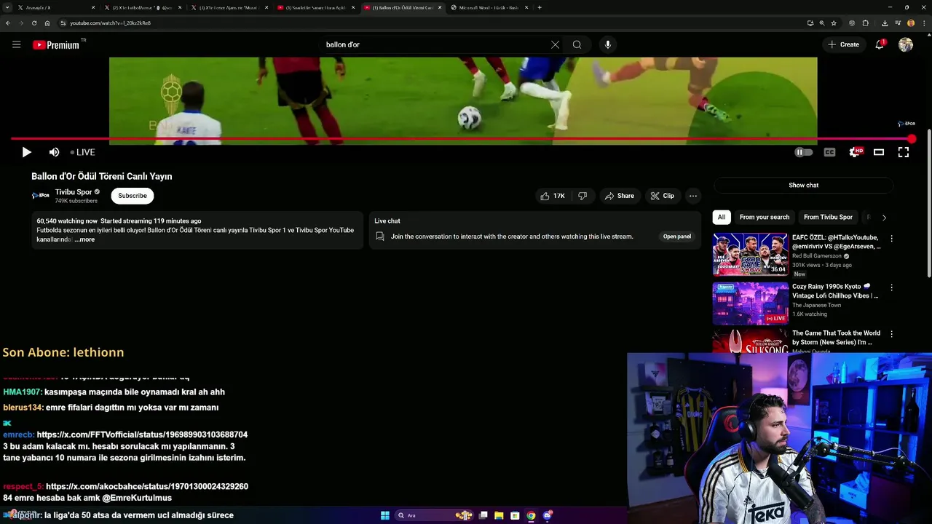Screen dimensions: 932x524
Task: Open the Tivibu Spor channel avatar
Action: point(41,196)
